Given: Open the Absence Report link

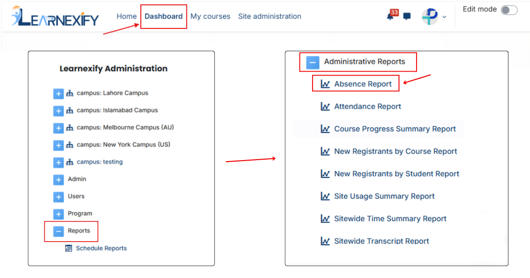Looking at the screenshot, I should pos(363,84).
